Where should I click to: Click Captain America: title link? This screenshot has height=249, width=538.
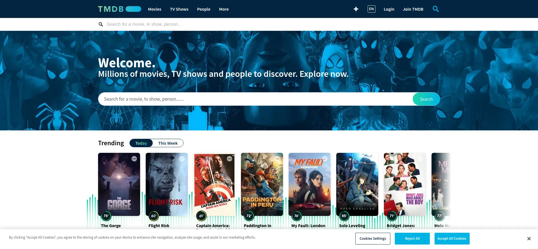pos(213,226)
